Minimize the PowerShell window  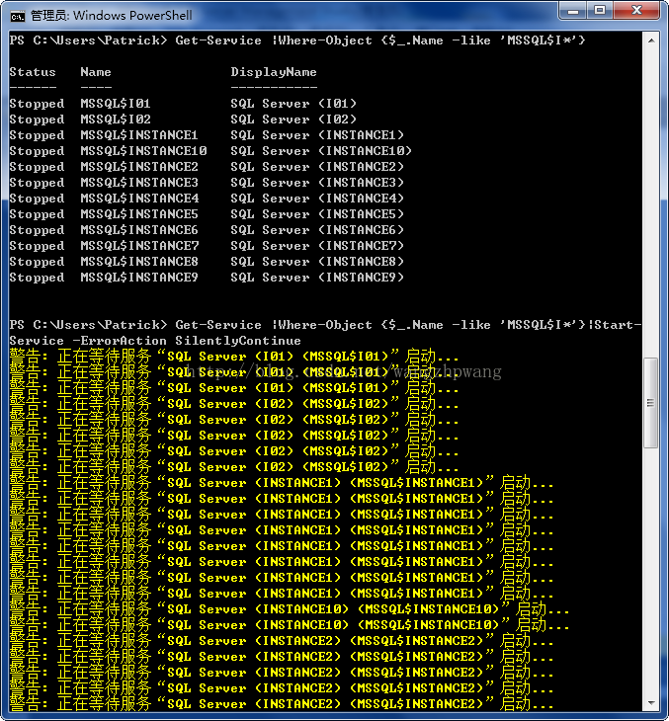click(x=573, y=11)
